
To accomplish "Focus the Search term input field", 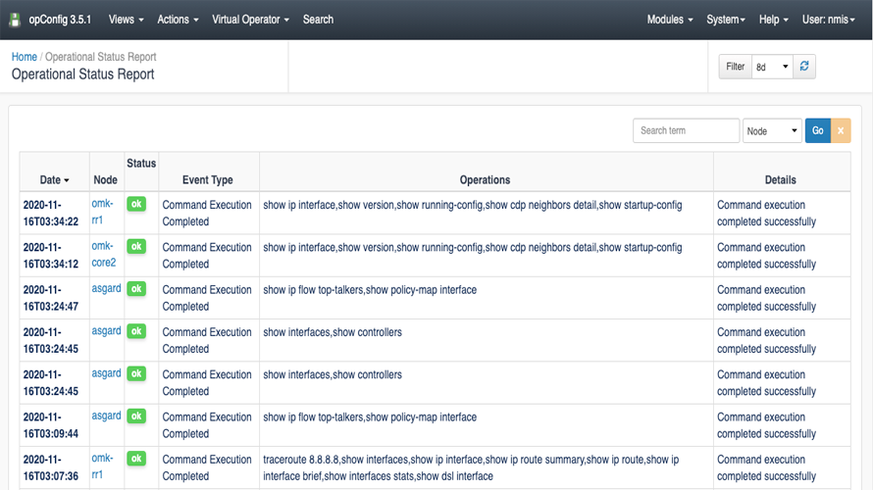I will tap(686, 130).
